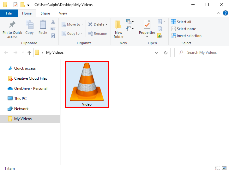Click the address bar folder icon
The width and height of the screenshot is (229, 172).
pyautogui.click(x=37, y=52)
